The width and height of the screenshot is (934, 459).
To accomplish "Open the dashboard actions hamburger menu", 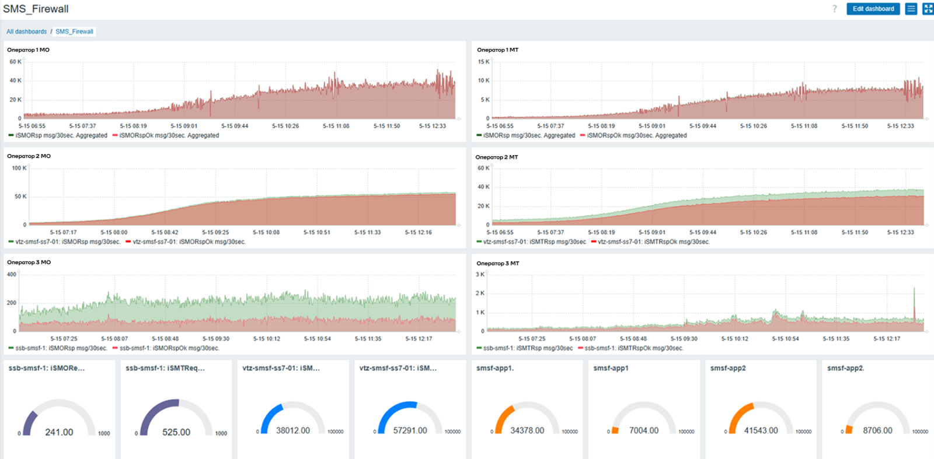I will coord(911,9).
